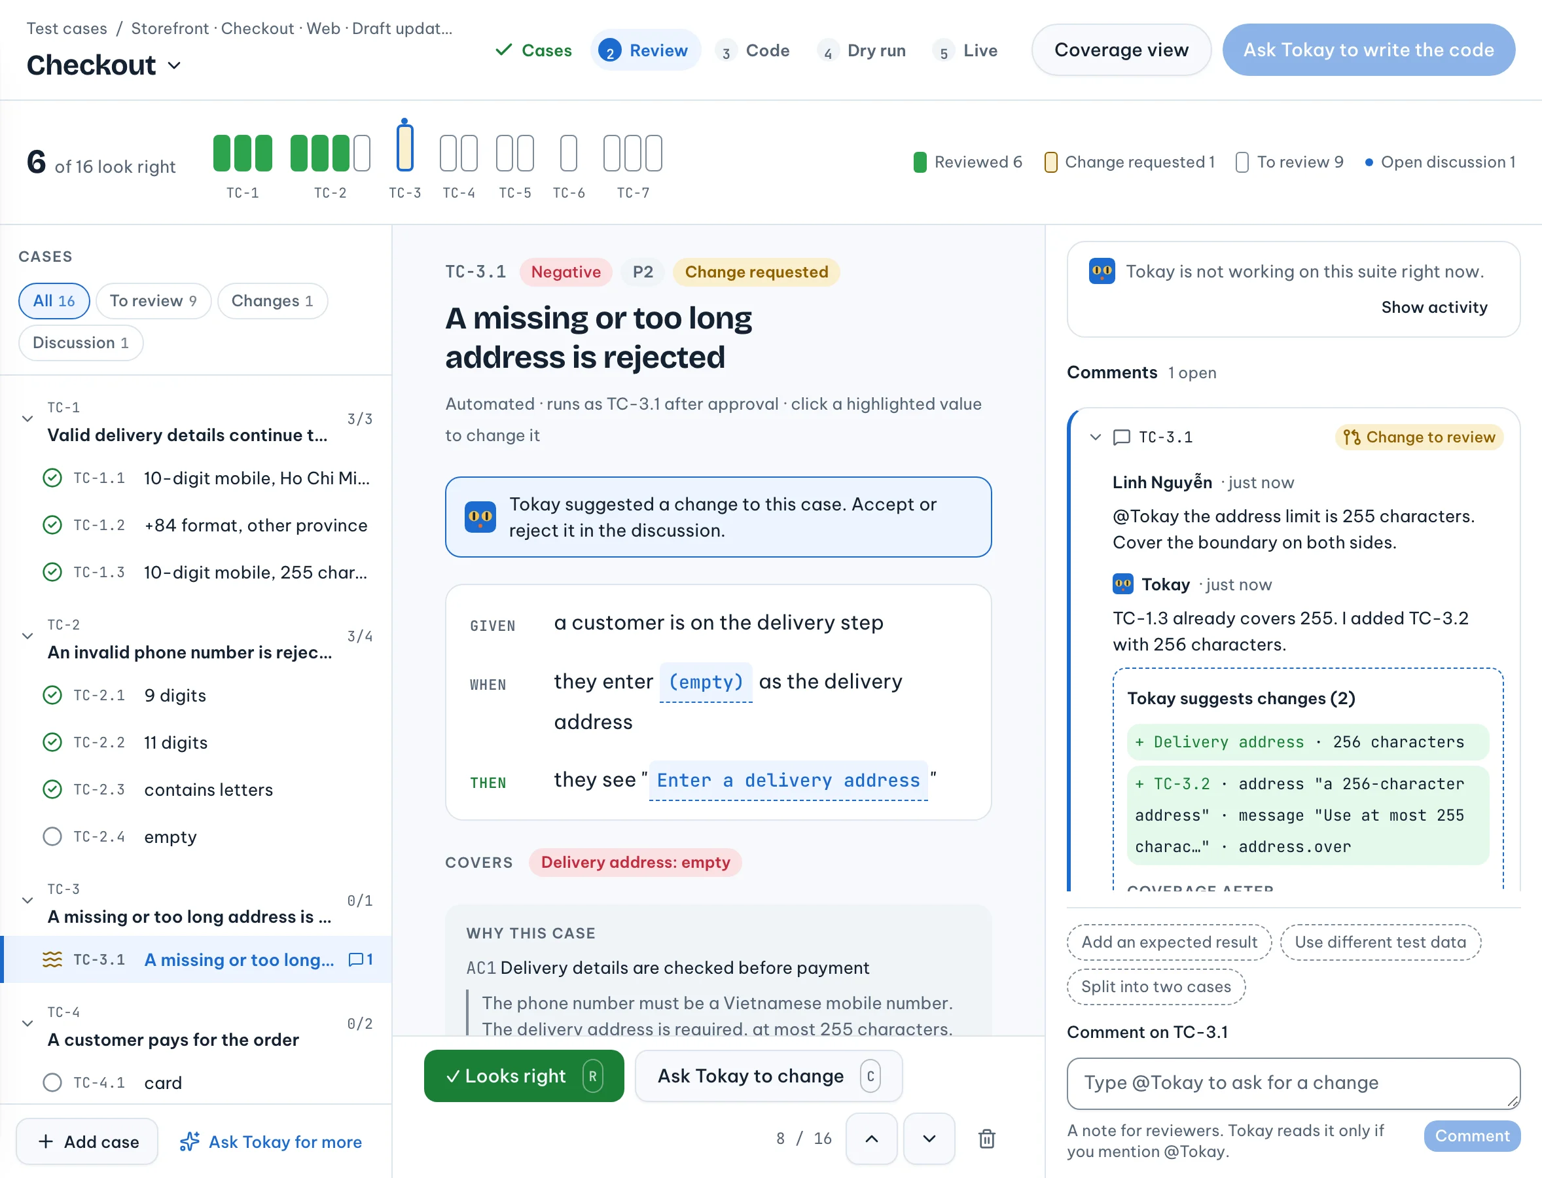Toggle the empty status circle on TC-2.4
The width and height of the screenshot is (1542, 1178).
pyautogui.click(x=52, y=836)
